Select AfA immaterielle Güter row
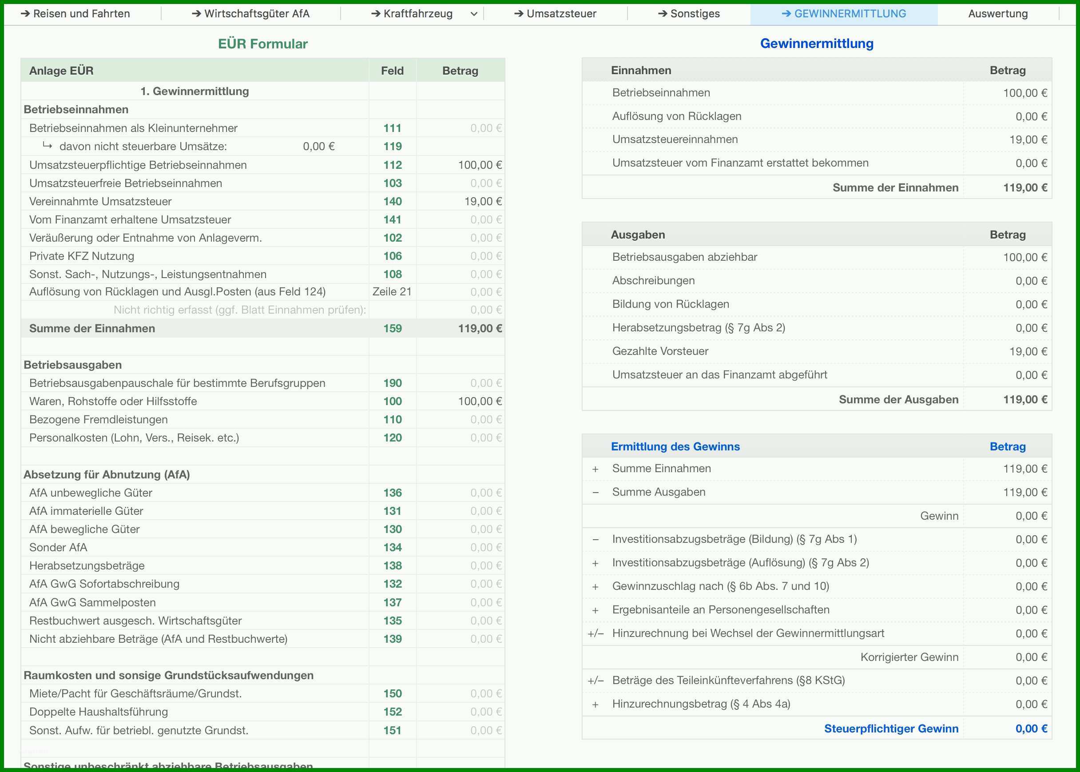Viewport: 1080px width, 772px height. [x=263, y=511]
